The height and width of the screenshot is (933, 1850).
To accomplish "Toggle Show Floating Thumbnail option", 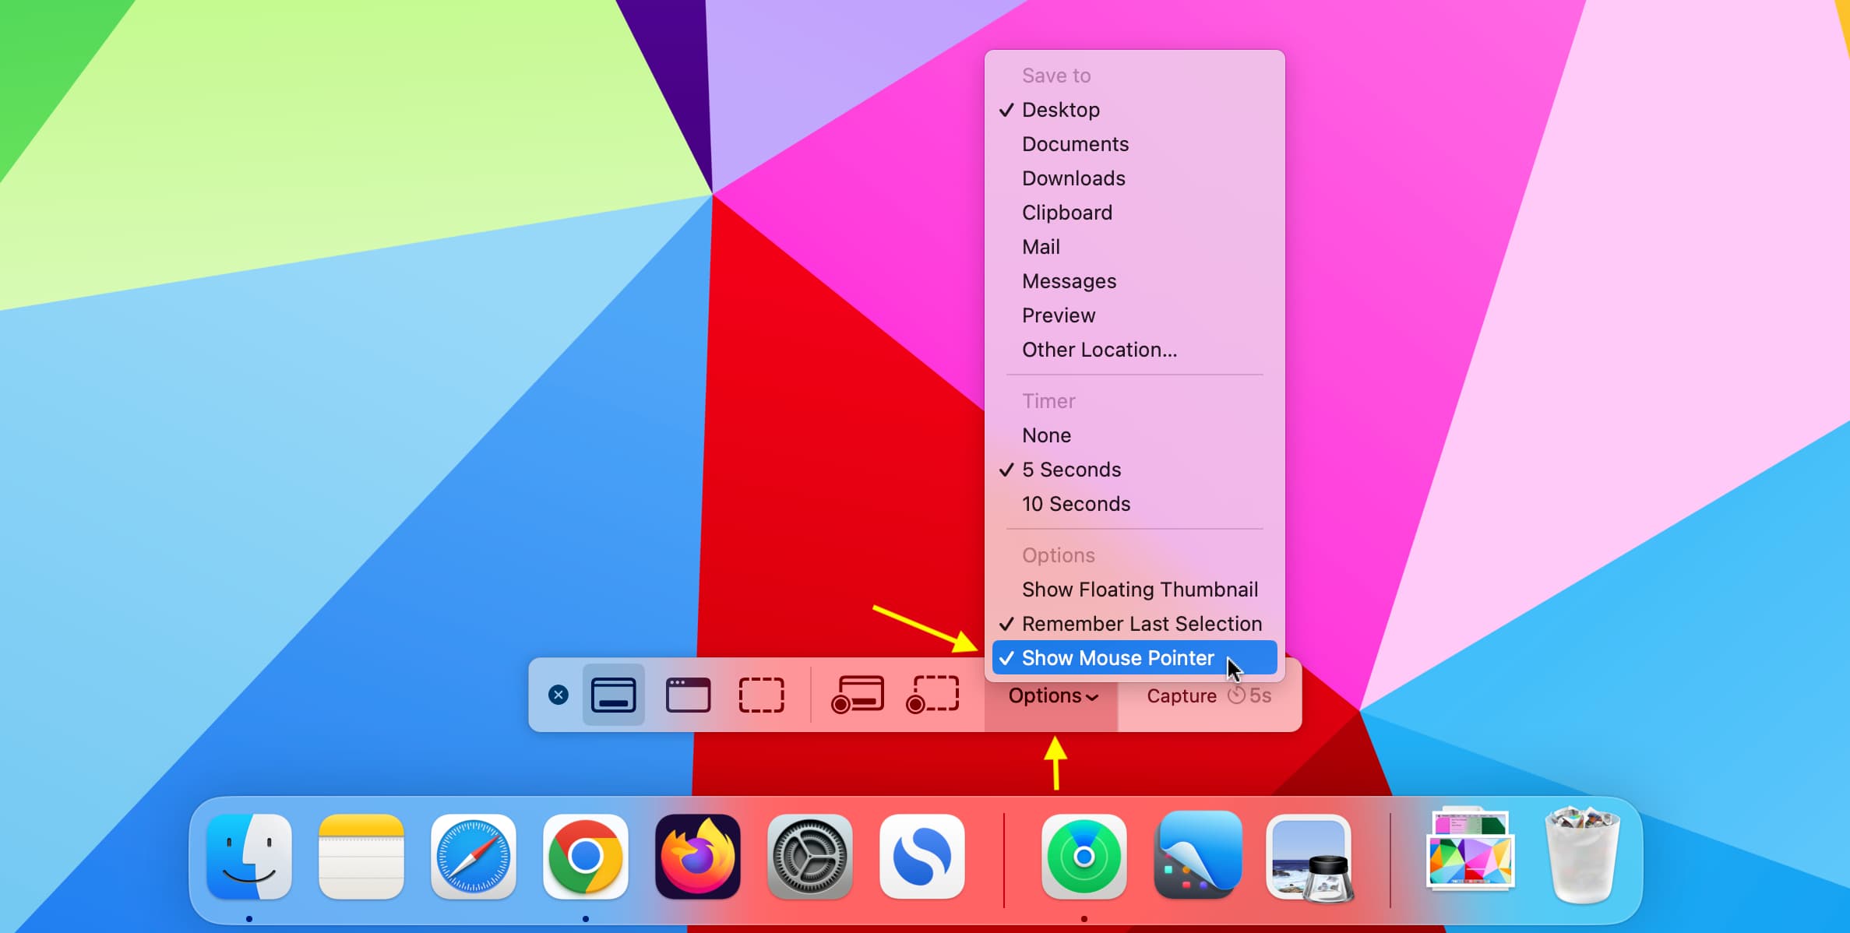I will coord(1134,590).
